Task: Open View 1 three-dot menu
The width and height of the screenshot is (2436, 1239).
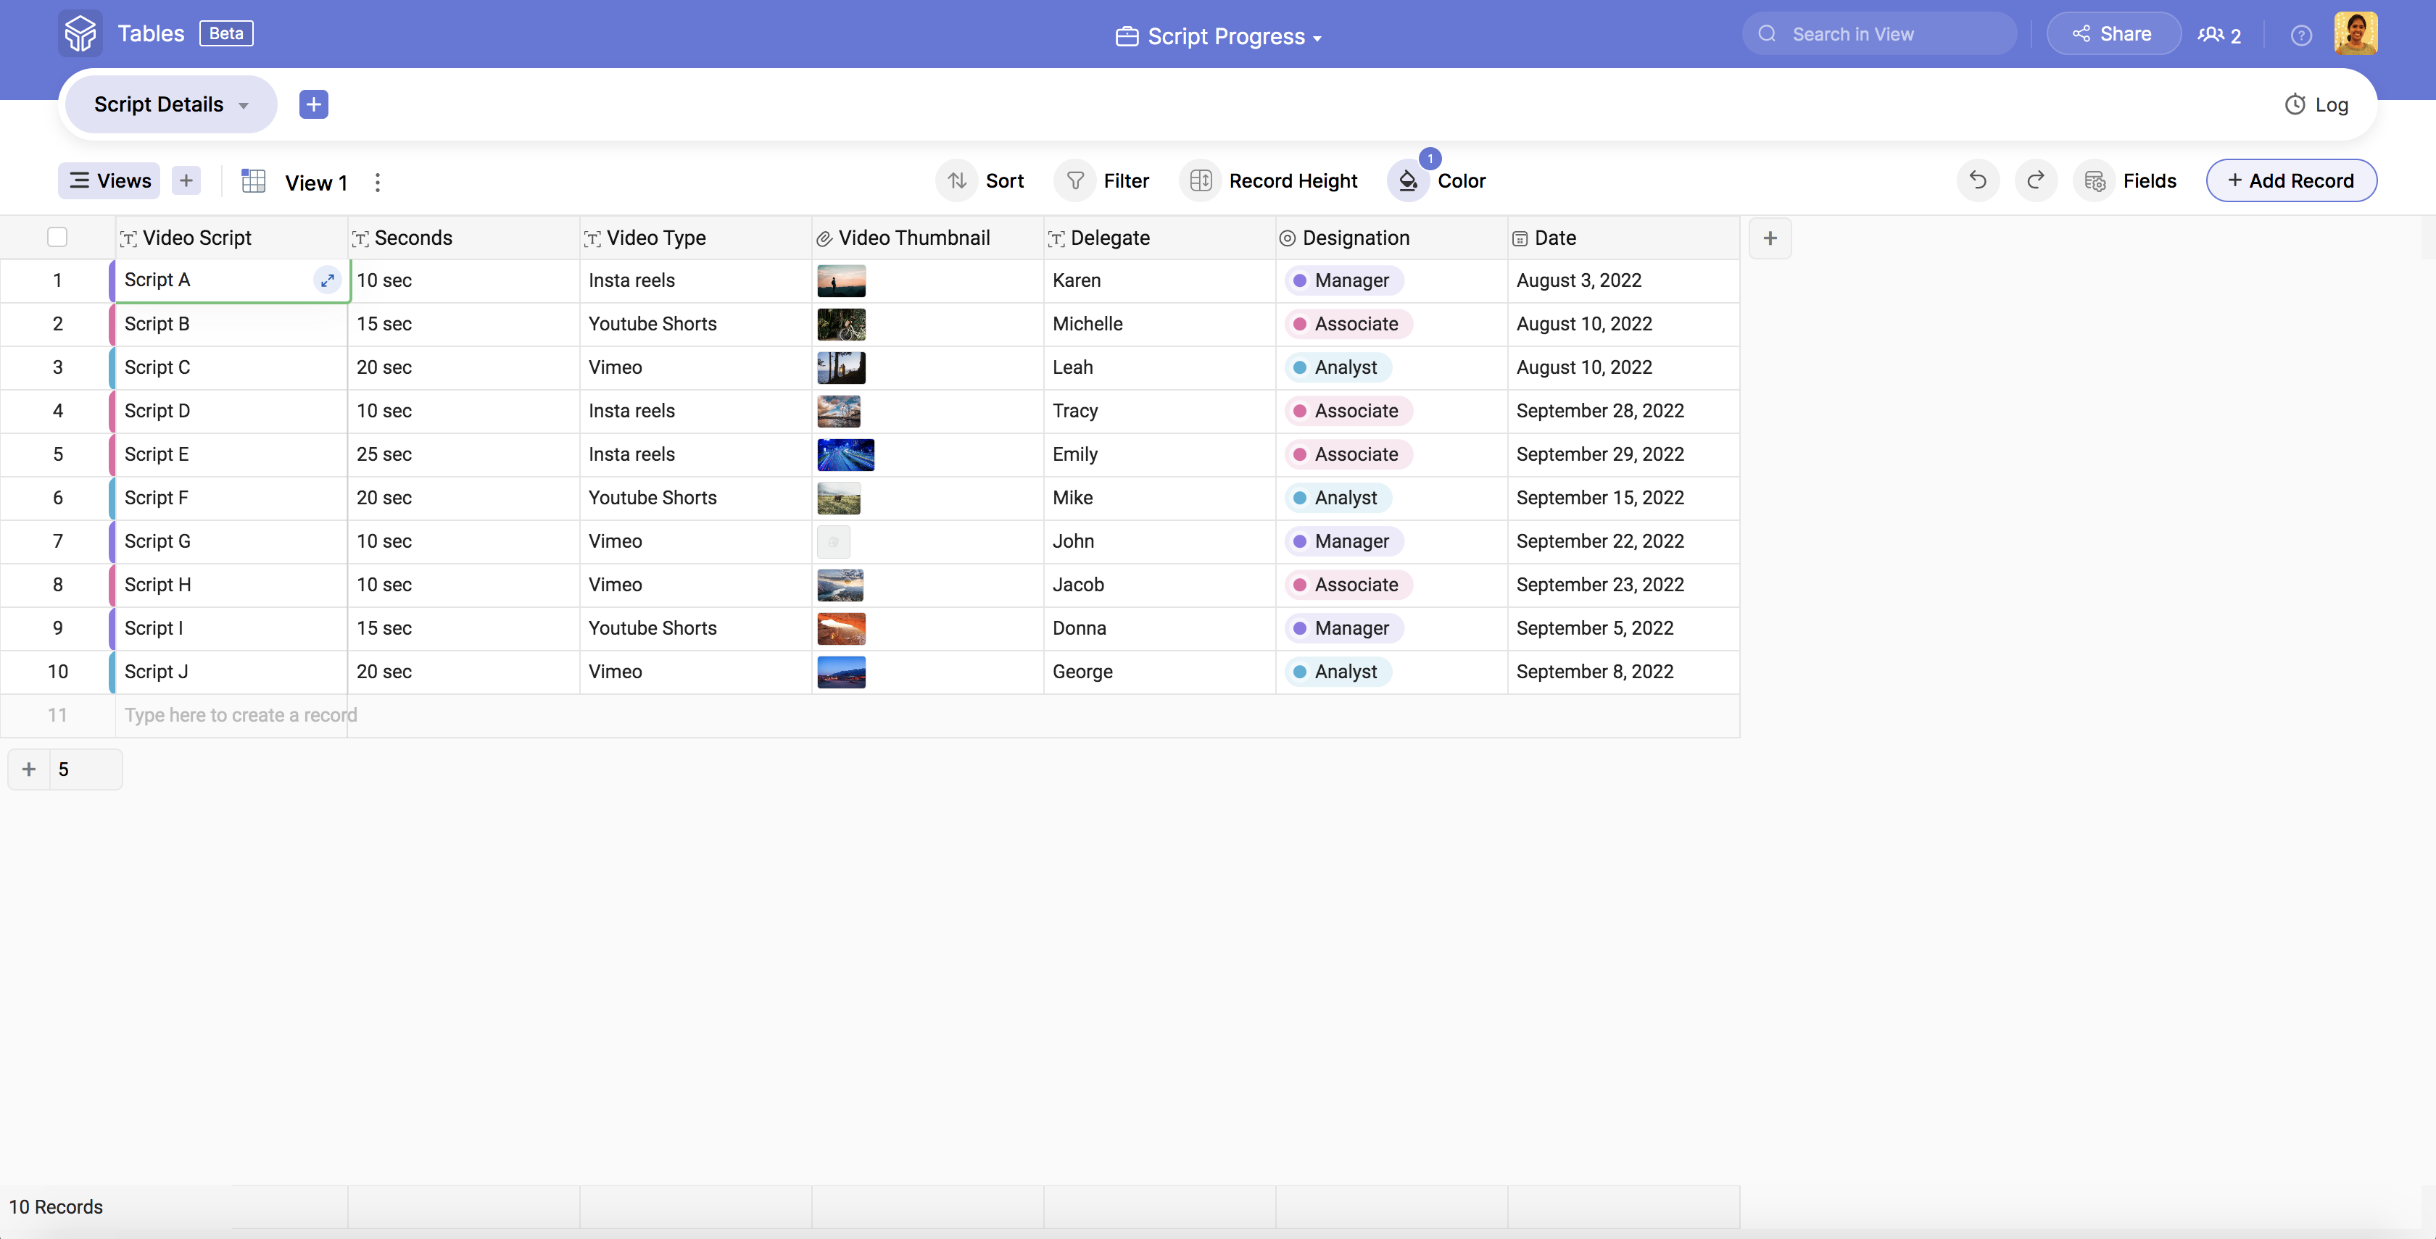Action: click(377, 183)
